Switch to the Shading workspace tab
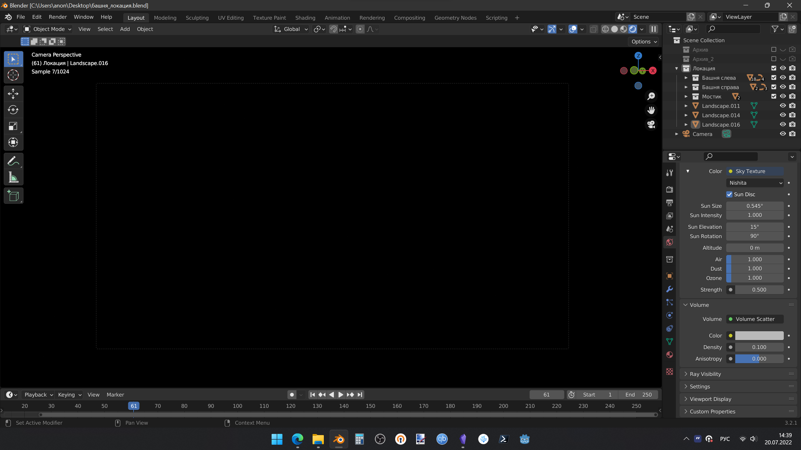The width and height of the screenshot is (801, 450). [x=305, y=18]
